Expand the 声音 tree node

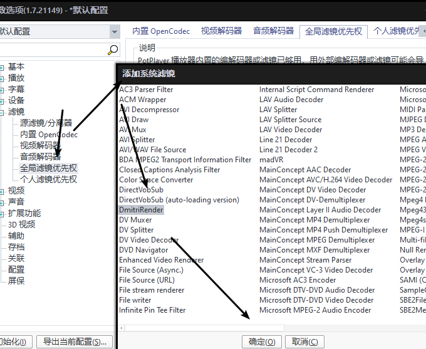(x=2, y=203)
